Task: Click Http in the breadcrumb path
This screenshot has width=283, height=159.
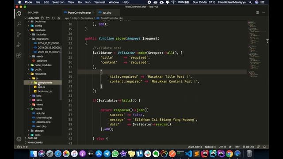Action: click(x=75, y=18)
